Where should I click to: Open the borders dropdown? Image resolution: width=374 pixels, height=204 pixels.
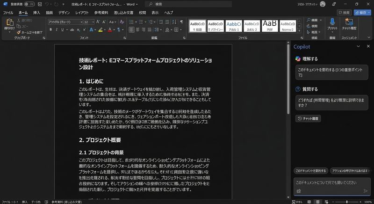180,30
